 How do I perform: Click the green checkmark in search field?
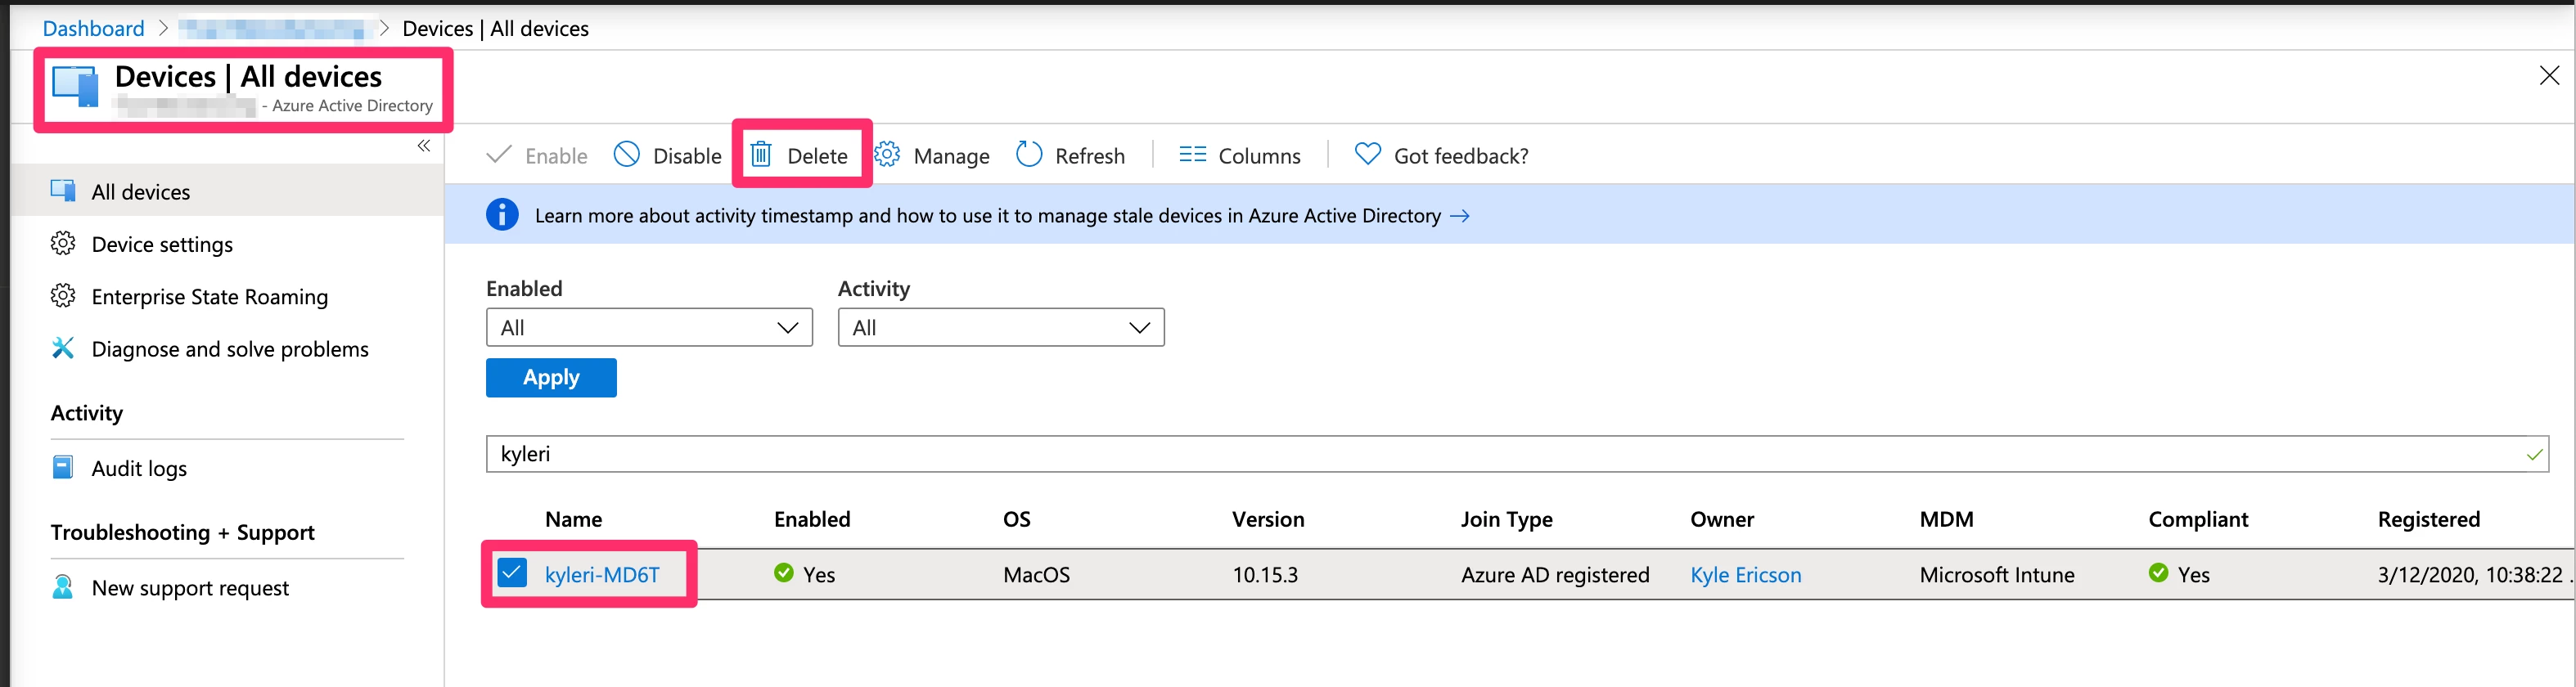2534,455
